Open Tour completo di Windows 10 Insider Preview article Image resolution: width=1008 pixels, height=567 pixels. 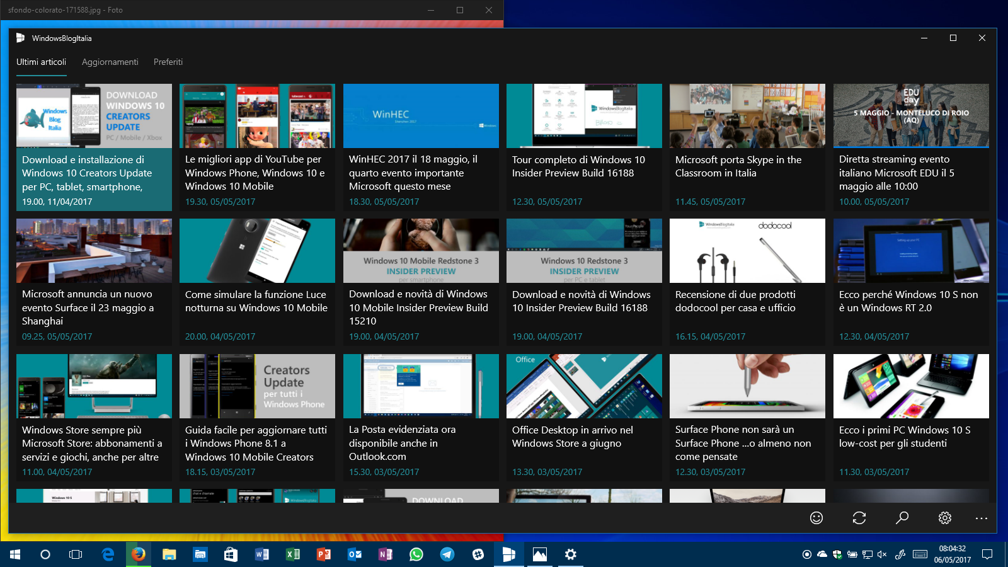[584, 147]
